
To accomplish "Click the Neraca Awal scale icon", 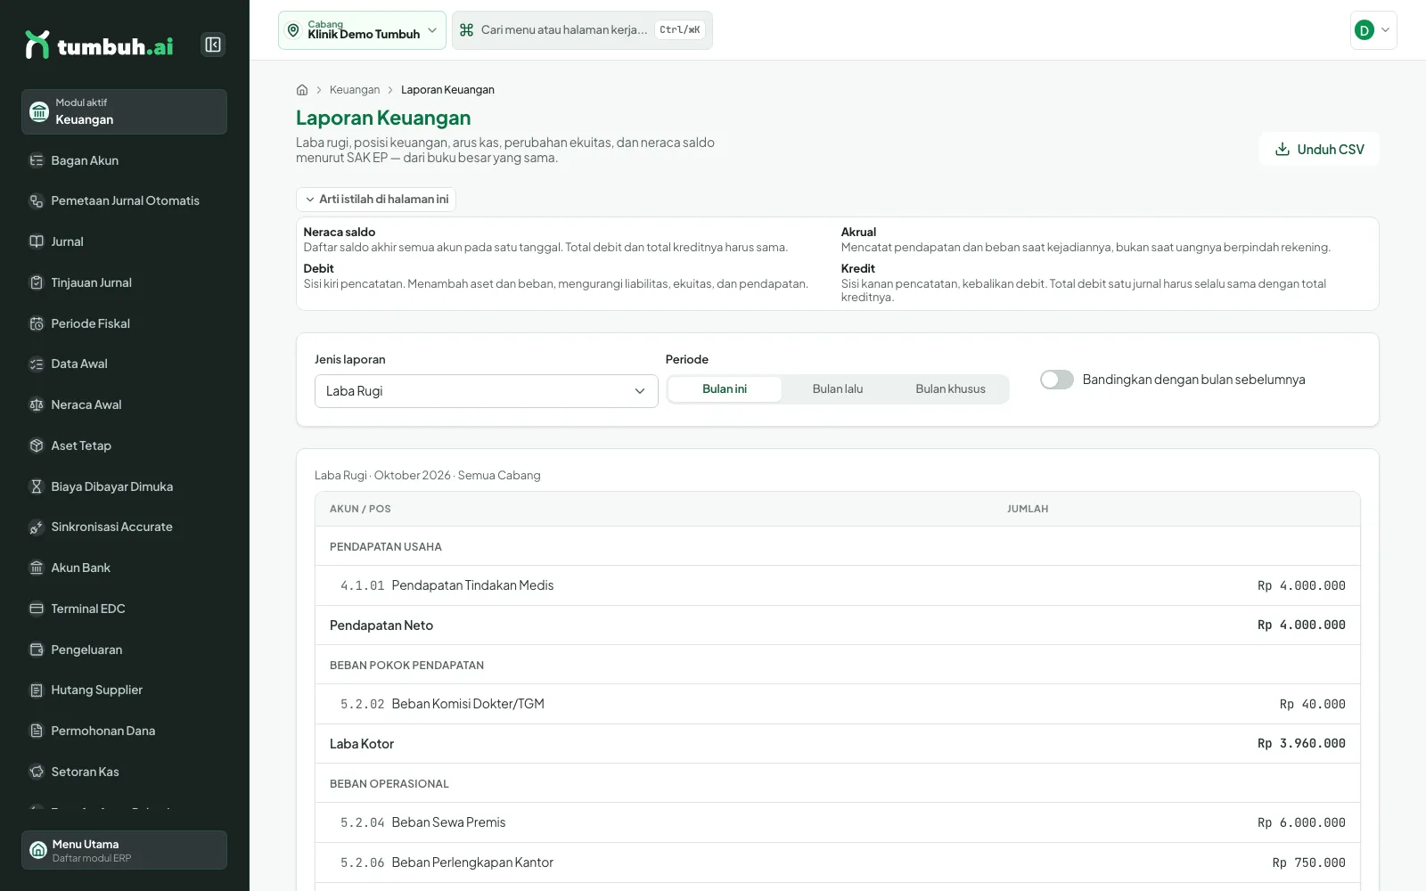I will tap(37, 405).
